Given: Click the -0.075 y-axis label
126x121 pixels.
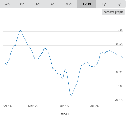Looking at the screenshot, I should click(119, 100).
